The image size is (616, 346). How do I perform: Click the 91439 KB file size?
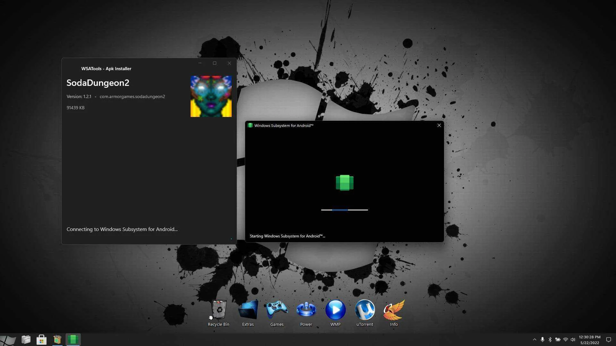tap(75, 108)
